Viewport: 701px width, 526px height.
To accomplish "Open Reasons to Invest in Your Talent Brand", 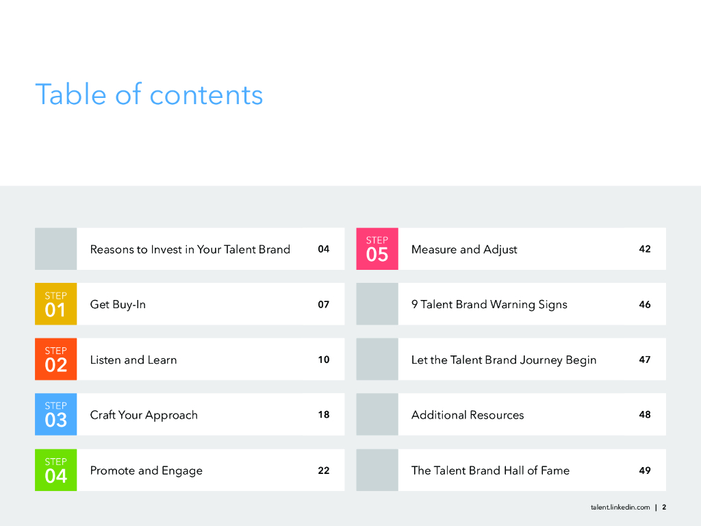I will [190, 249].
